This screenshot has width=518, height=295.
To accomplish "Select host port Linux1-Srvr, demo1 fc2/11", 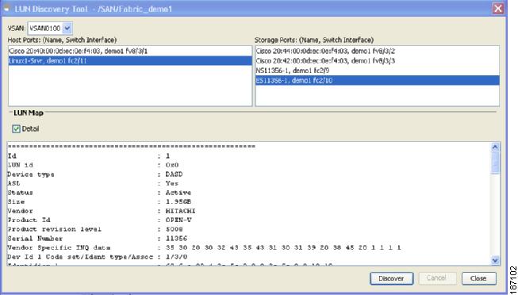I will tap(130, 61).
